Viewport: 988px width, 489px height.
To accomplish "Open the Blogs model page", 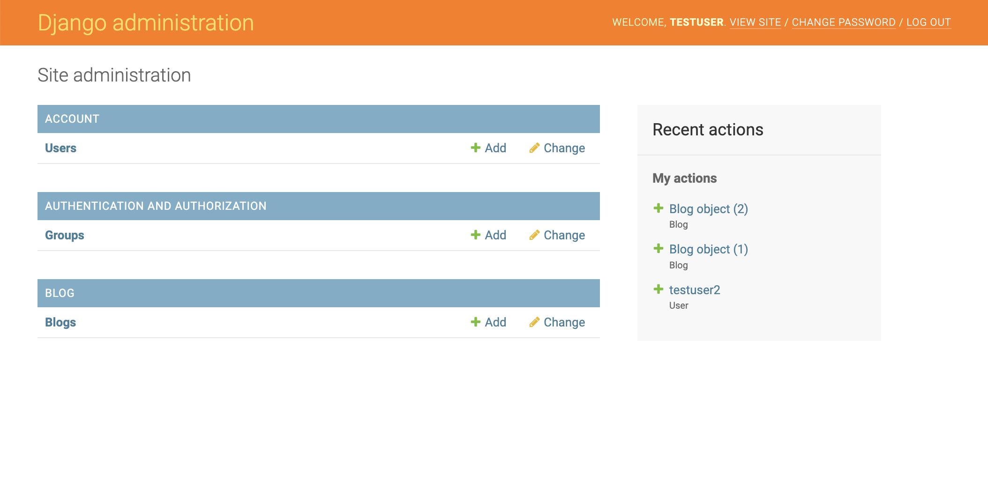I will click(60, 322).
